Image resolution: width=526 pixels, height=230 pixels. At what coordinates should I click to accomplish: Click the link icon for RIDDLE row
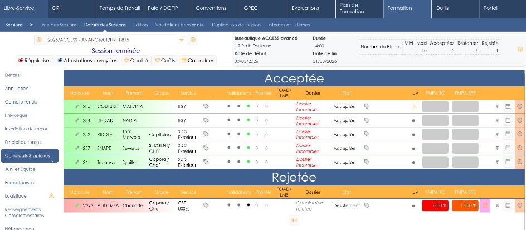pyautogui.click(x=77, y=134)
